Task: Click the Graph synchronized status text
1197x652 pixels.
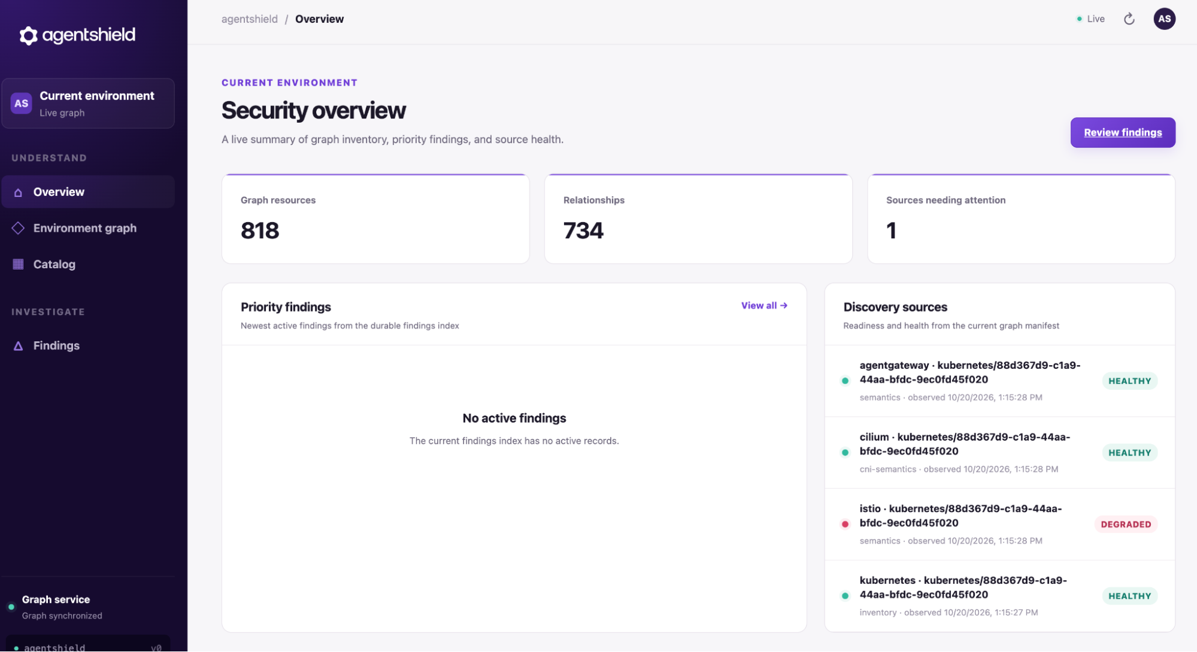Action: (x=62, y=615)
